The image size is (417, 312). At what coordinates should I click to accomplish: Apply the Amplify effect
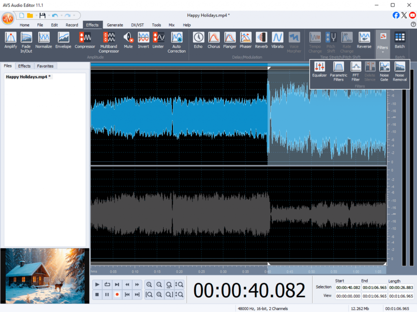[11, 40]
